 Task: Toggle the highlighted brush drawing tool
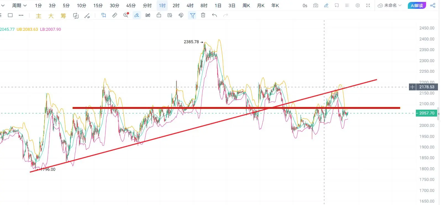pyautogui.click(x=137, y=15)
